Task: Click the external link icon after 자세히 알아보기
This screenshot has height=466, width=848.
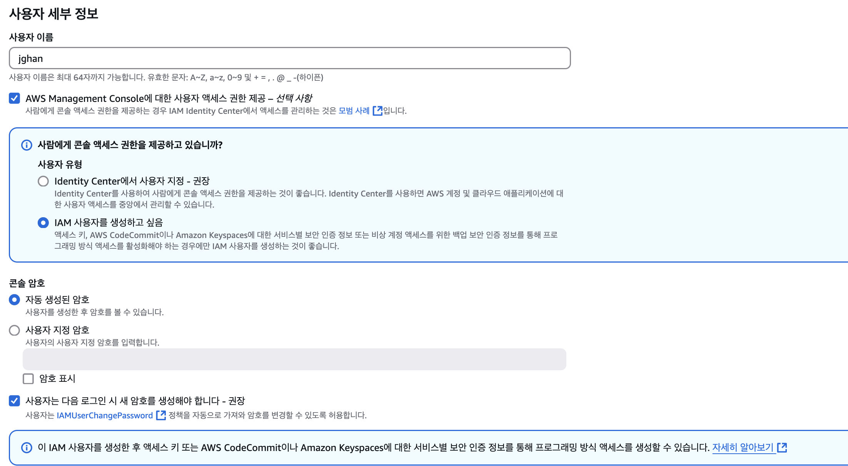Action: [782, 448]
